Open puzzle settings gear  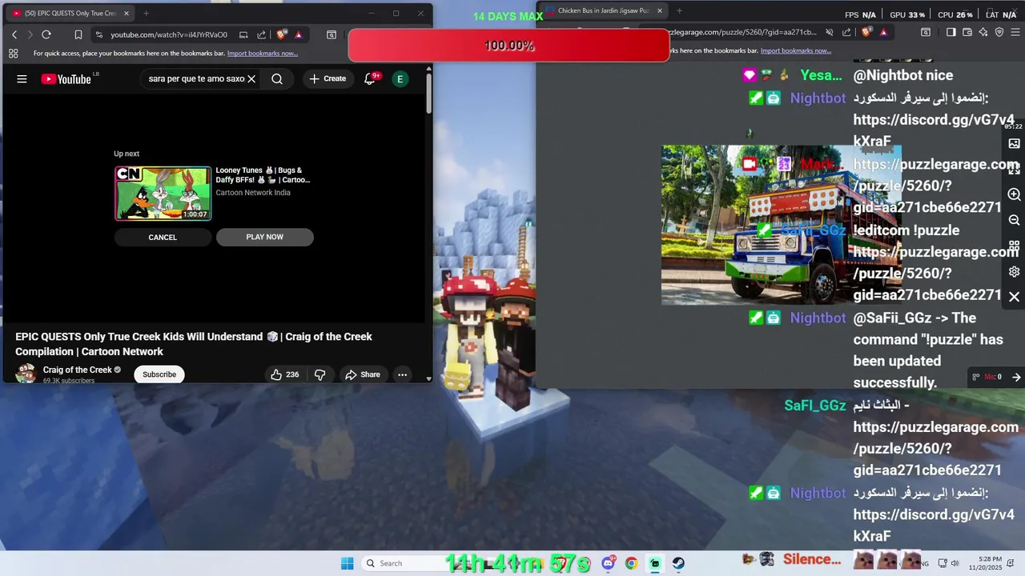click(x=1014, y=272)
